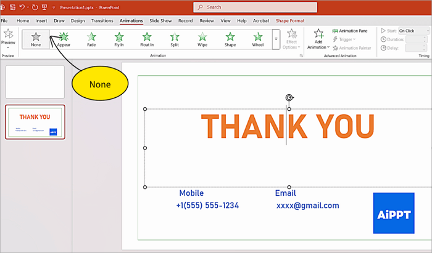Image resolution: width=432 pixels, height=253 pixels.
Task: Open the Shape Format tab
Action: (x=290, y=20)
